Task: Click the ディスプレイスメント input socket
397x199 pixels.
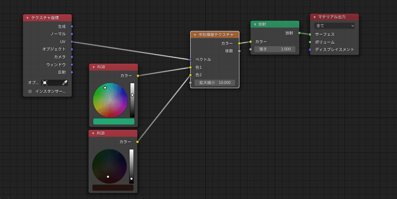Action: tap(310, 50)
